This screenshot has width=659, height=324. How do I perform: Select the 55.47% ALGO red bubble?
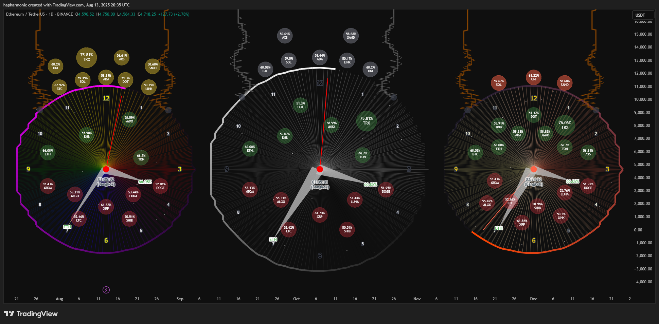[x=487, y=203]
